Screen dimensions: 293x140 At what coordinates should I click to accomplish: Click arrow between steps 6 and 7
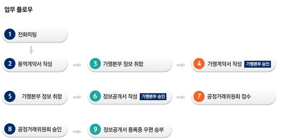(x=181, y=97)
